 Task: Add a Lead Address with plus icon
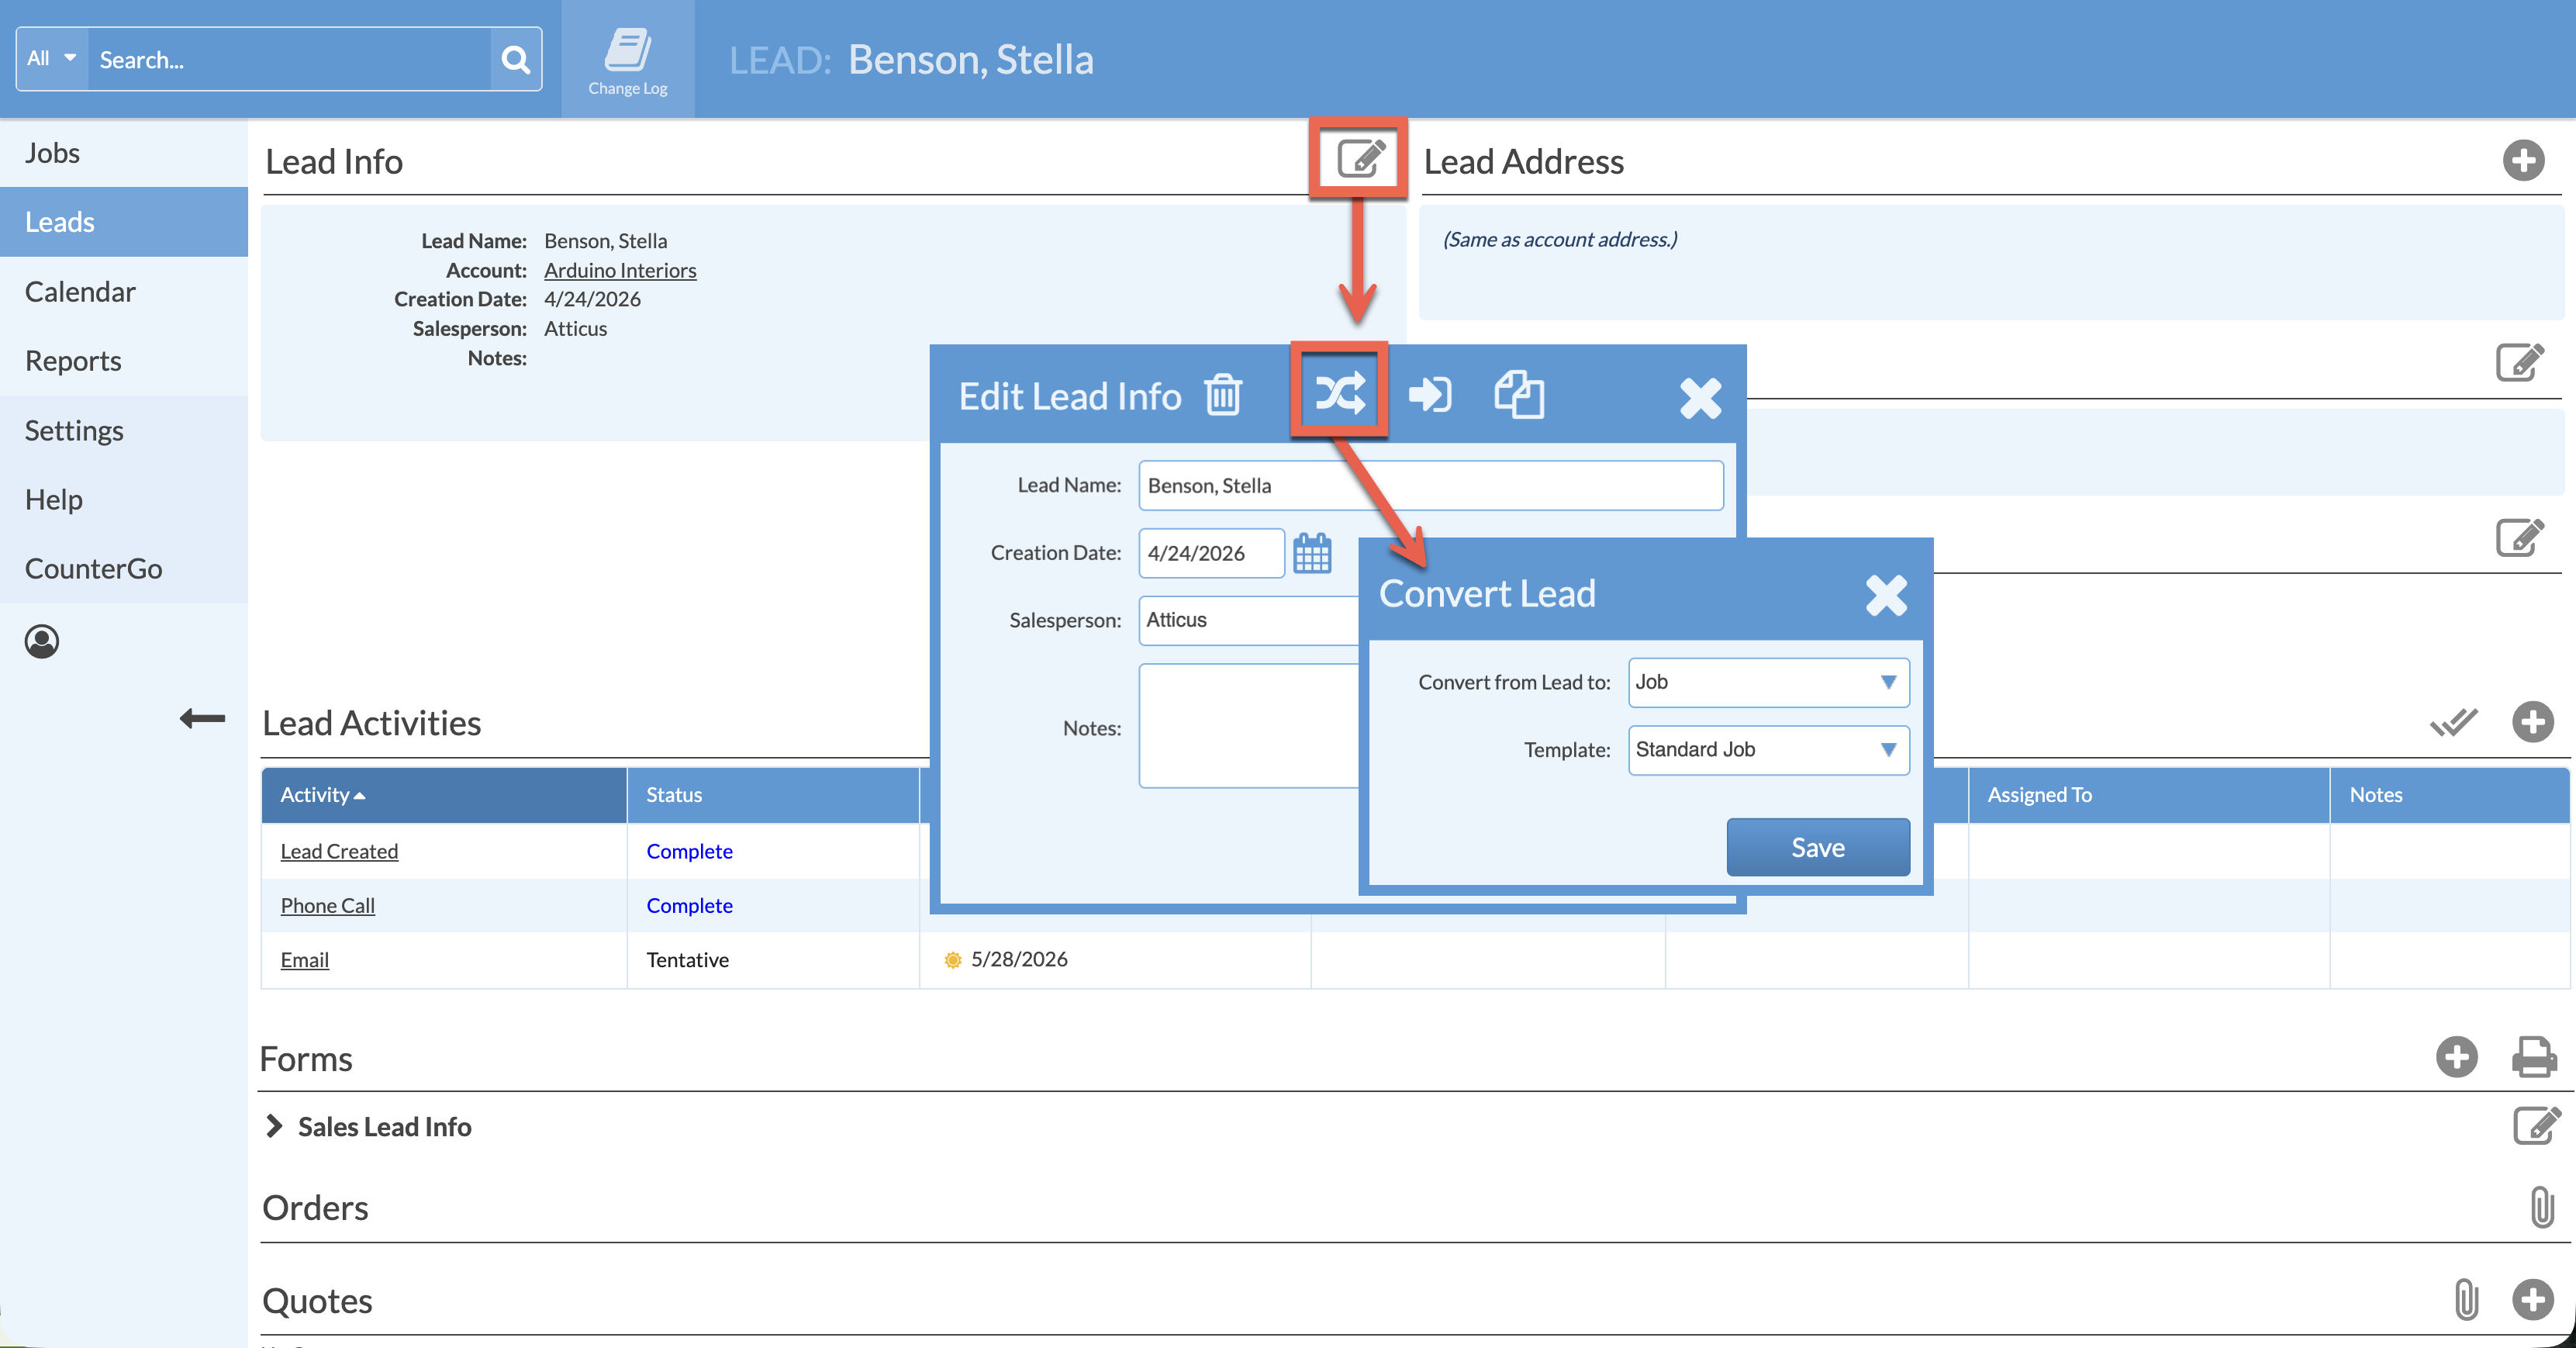pyautogui.click(x=2524, y=160)
